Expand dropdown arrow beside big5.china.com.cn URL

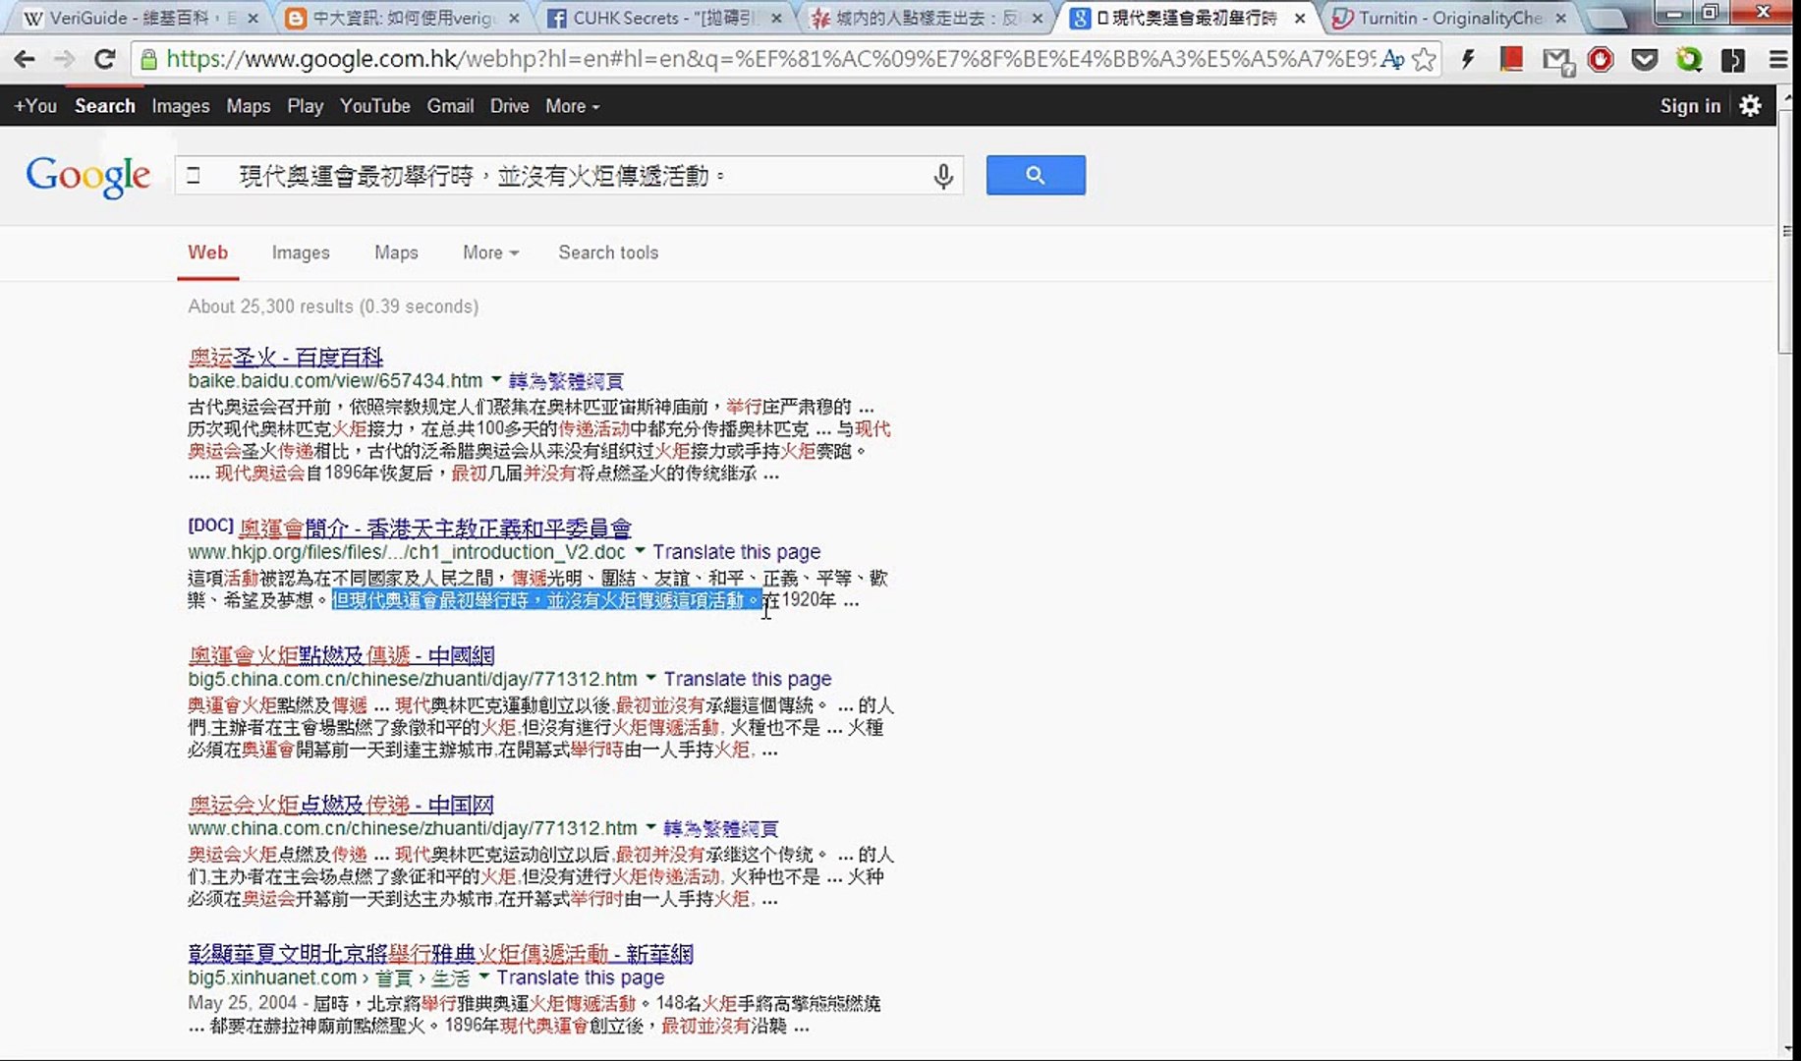(650, 678)
